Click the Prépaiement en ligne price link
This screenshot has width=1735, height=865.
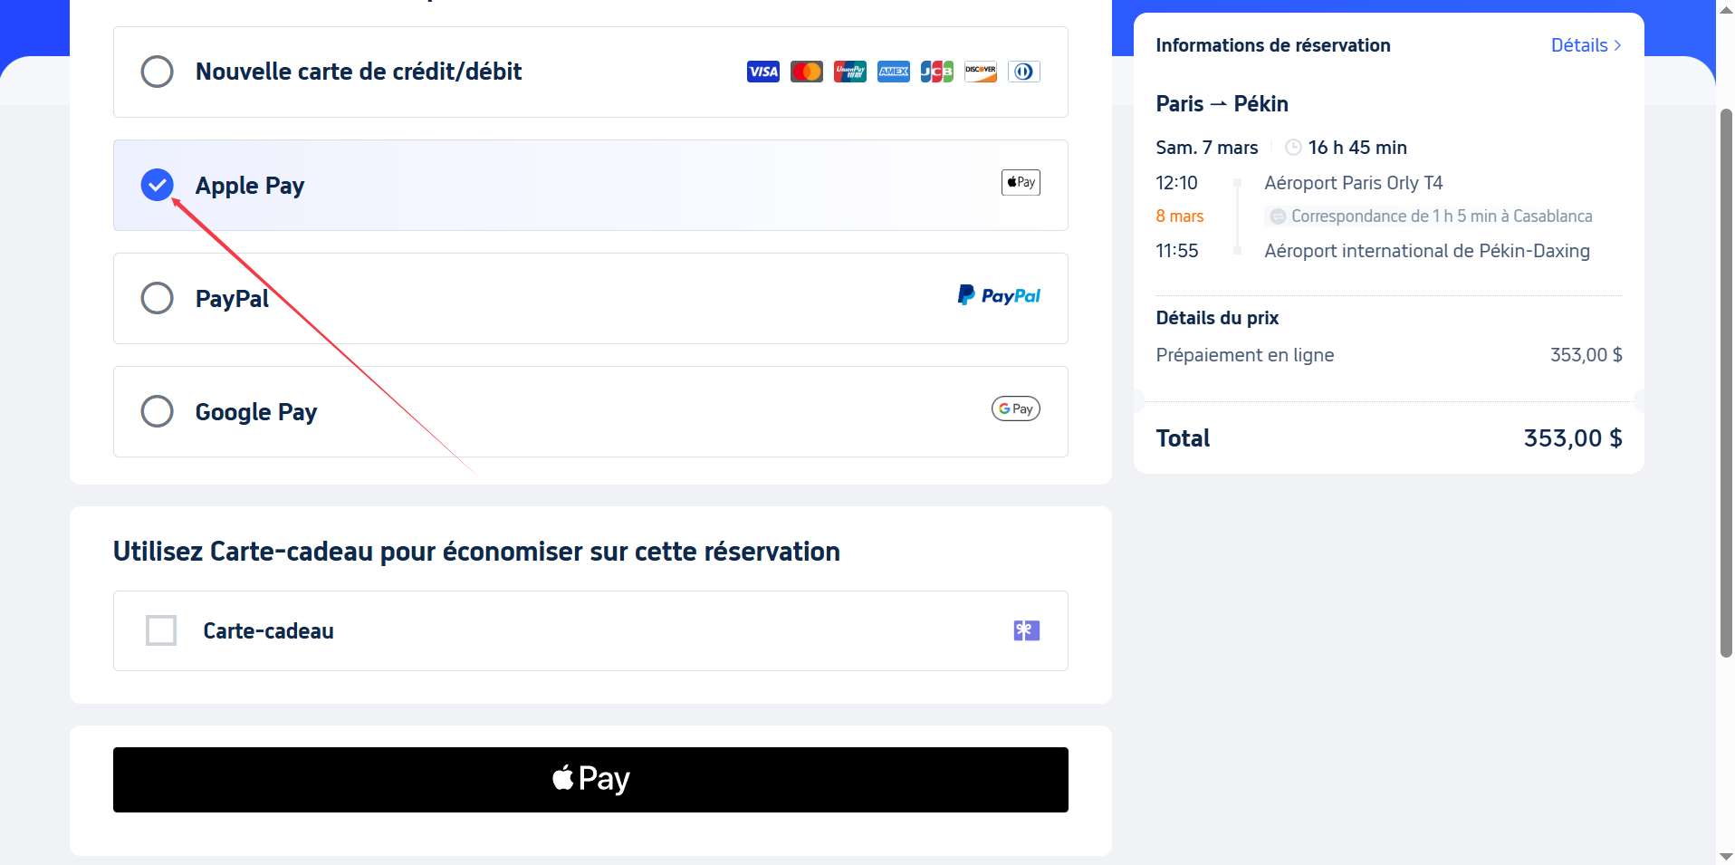pos(1245,354)
